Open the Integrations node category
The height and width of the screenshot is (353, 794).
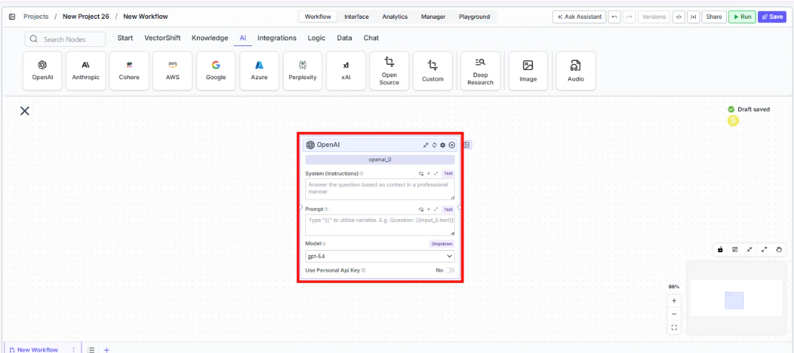[x=277, y=38]
